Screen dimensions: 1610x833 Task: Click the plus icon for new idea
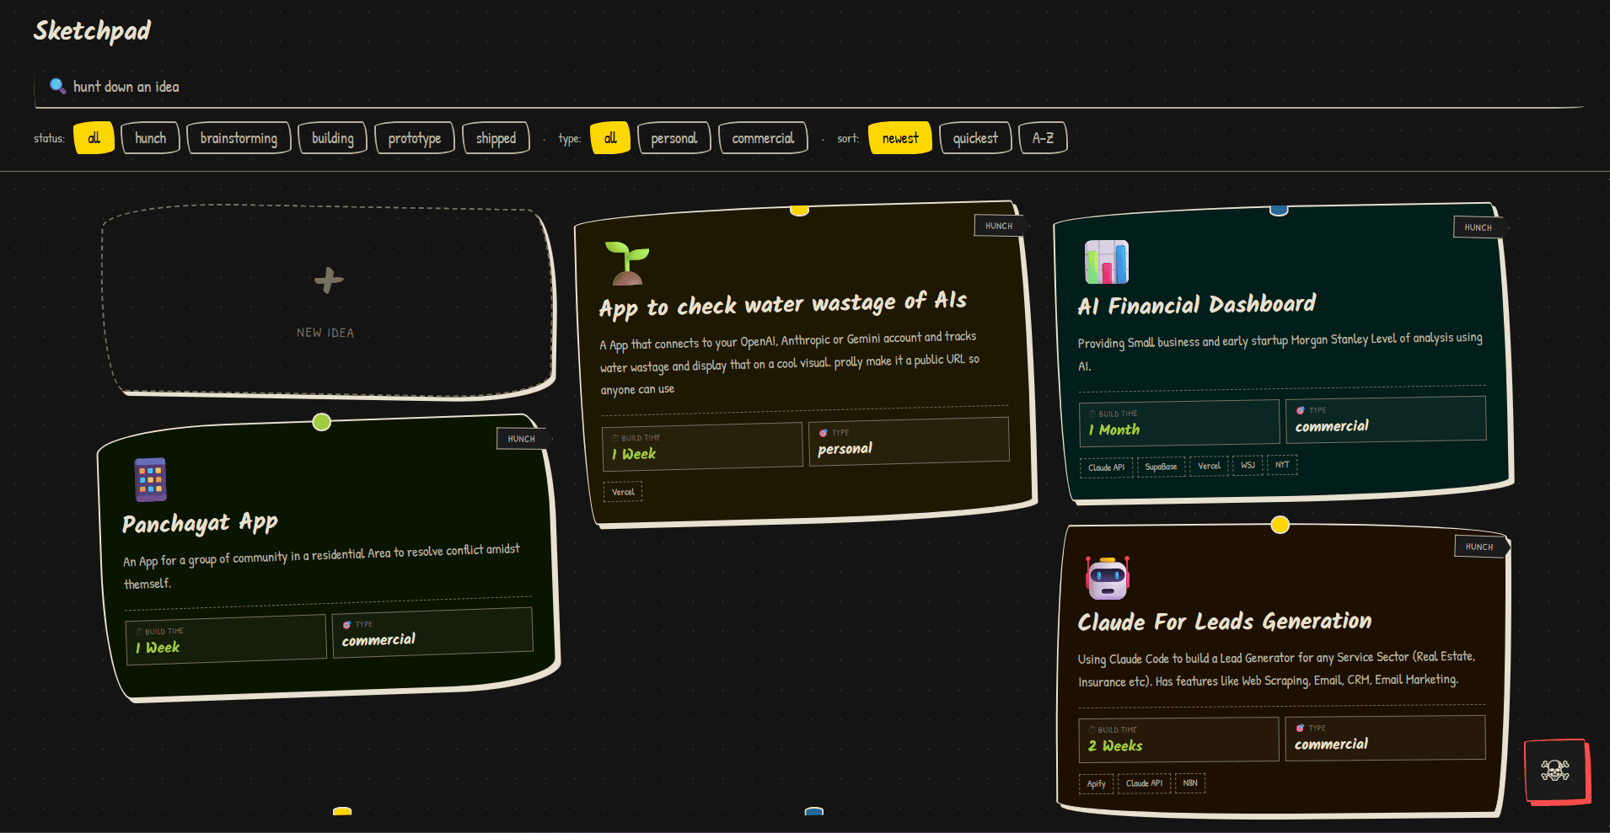pos(329,280)
